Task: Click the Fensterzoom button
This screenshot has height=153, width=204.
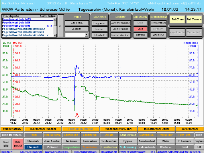Action: (158, 23)
